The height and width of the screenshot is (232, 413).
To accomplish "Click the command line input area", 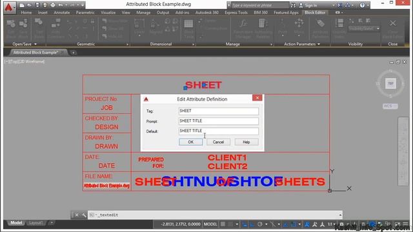I will [215, 215].
